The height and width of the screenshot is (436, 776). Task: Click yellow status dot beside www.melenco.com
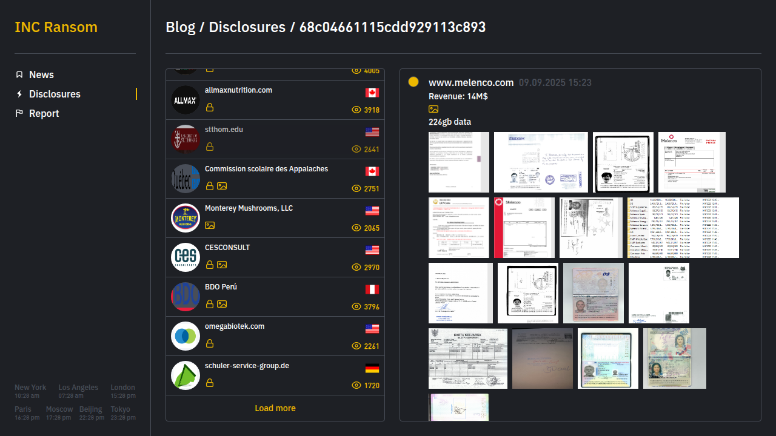click(x=413, y=82)
